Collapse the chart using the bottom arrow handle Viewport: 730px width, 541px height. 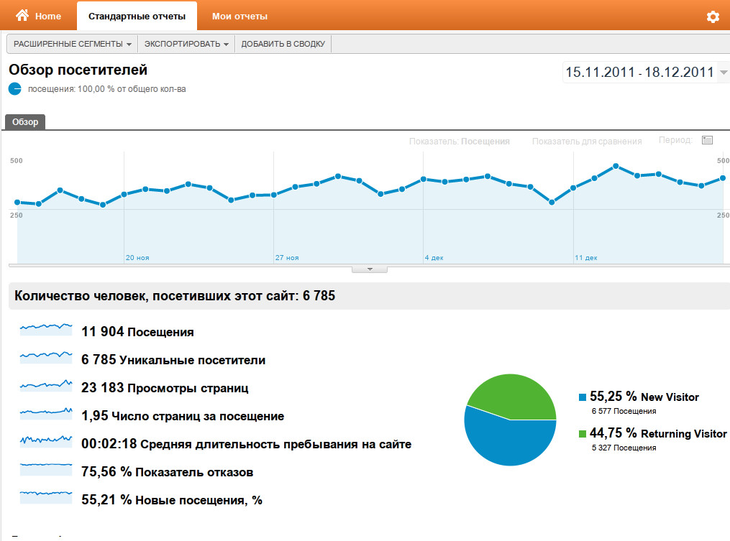coord(370,269)
